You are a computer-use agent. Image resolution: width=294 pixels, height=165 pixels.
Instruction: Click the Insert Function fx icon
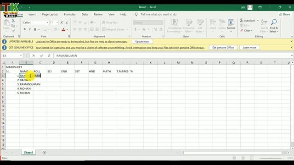(49, 55)
